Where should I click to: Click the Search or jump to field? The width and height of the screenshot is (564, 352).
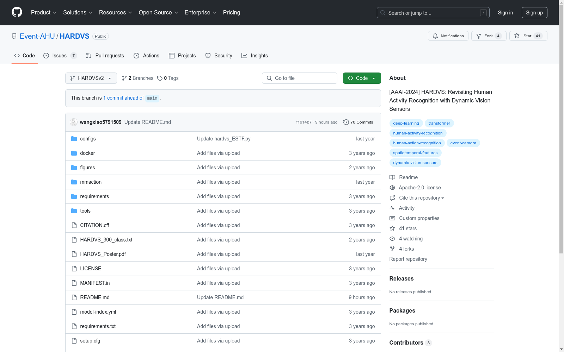click(x=433, y=13)
